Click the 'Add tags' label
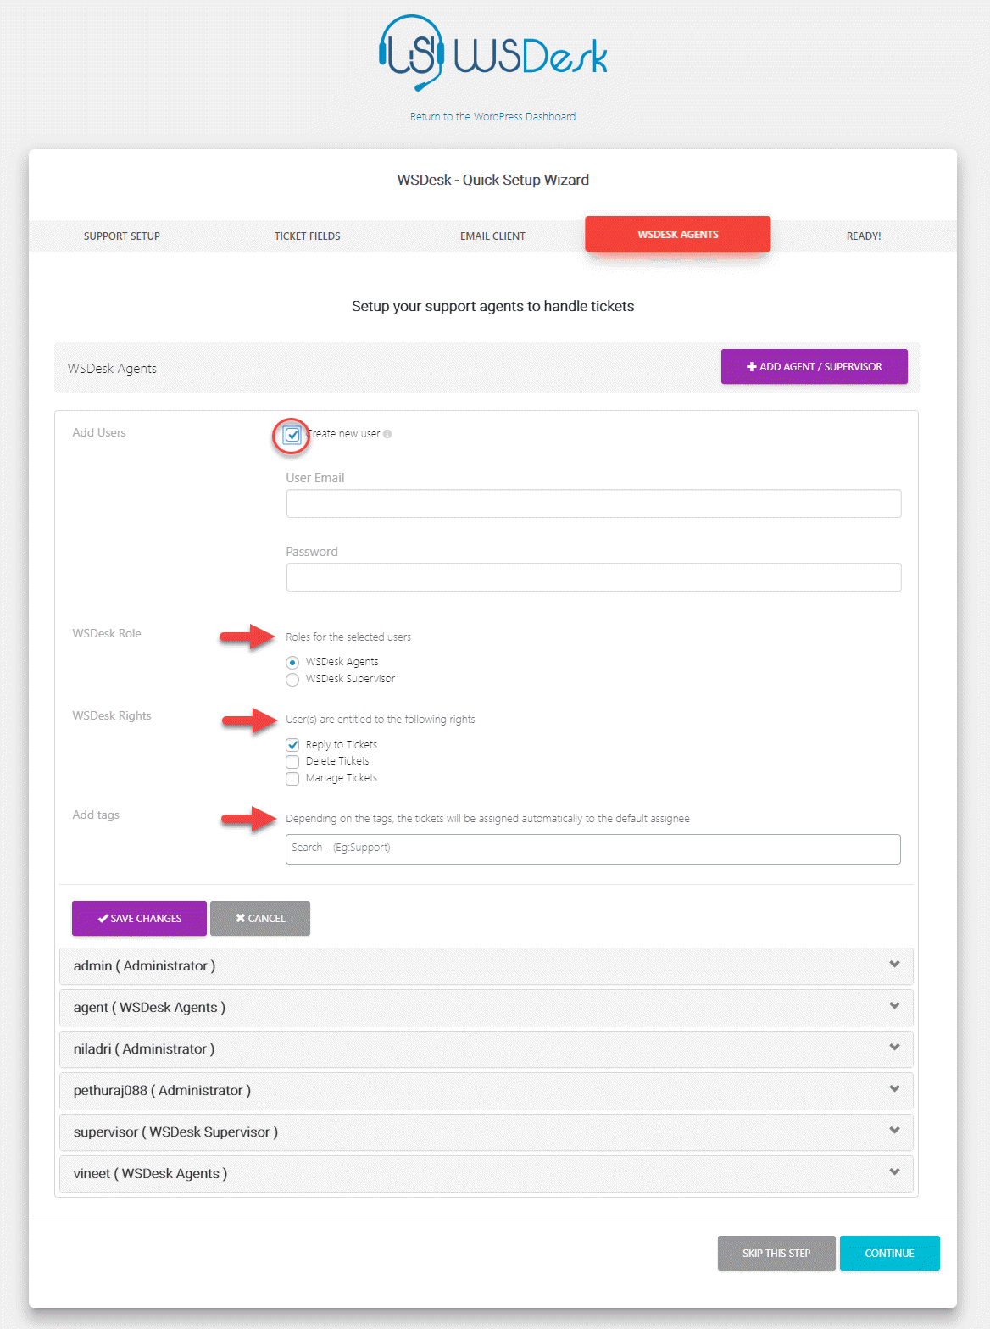The image size is (990, 1329). [x=96, y=815]
